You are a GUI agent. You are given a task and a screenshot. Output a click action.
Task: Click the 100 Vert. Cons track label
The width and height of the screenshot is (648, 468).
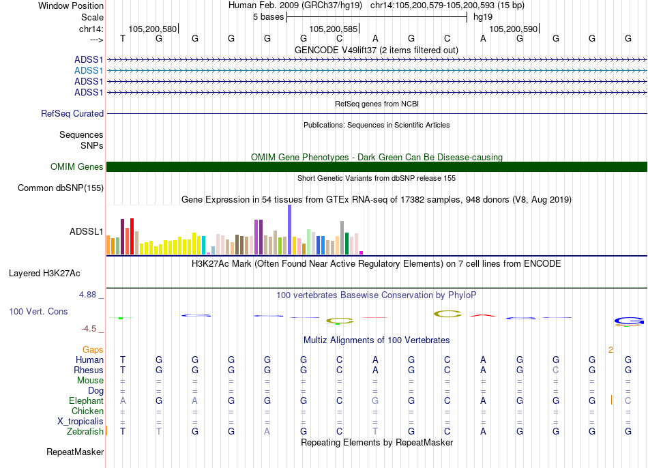click(x=38, y=311)
